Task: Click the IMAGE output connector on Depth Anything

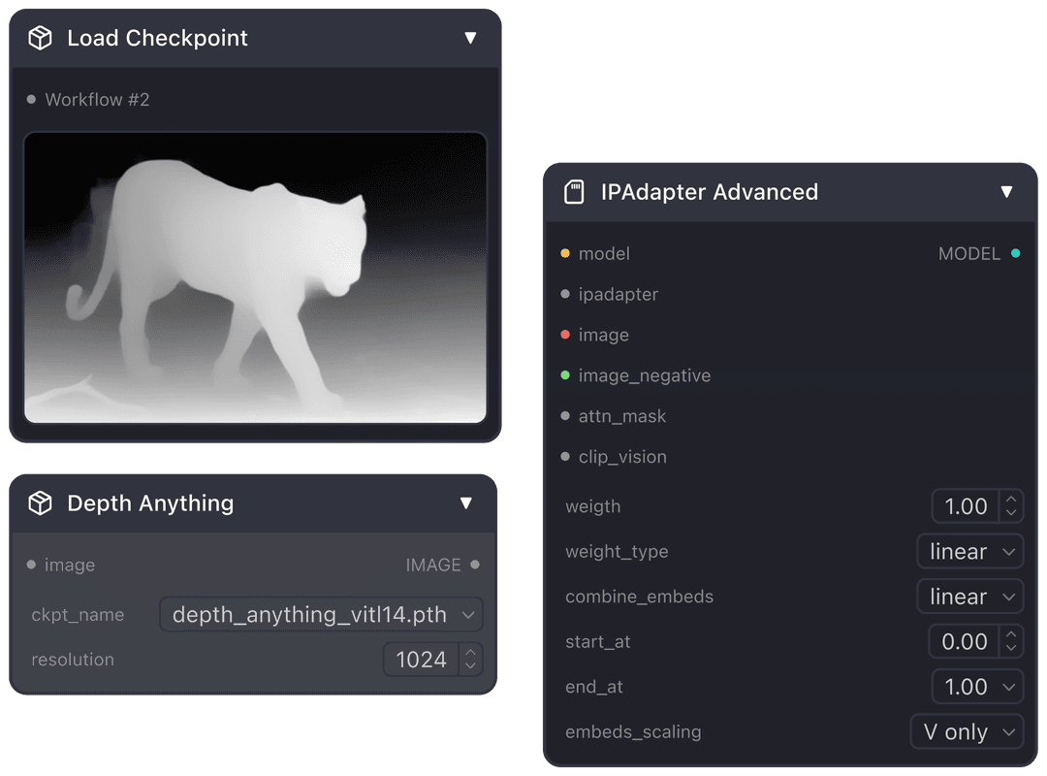Action: pyautogui.click(x=474, y=565)
